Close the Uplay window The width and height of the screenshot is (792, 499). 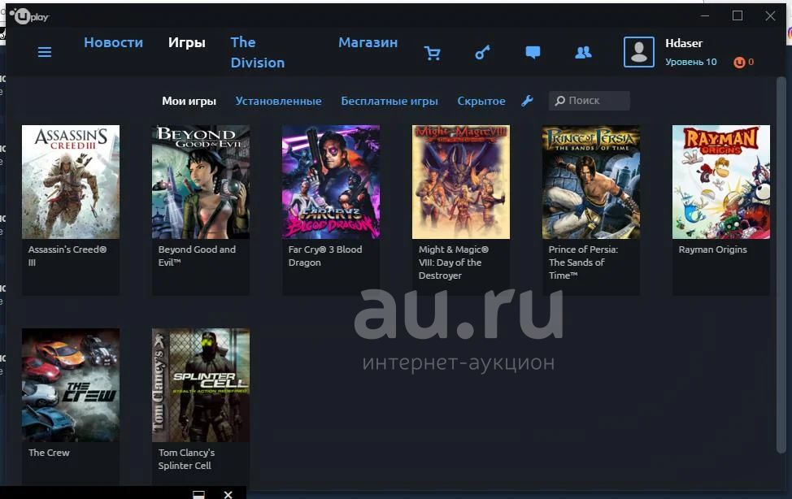click(x=770, y=16)
